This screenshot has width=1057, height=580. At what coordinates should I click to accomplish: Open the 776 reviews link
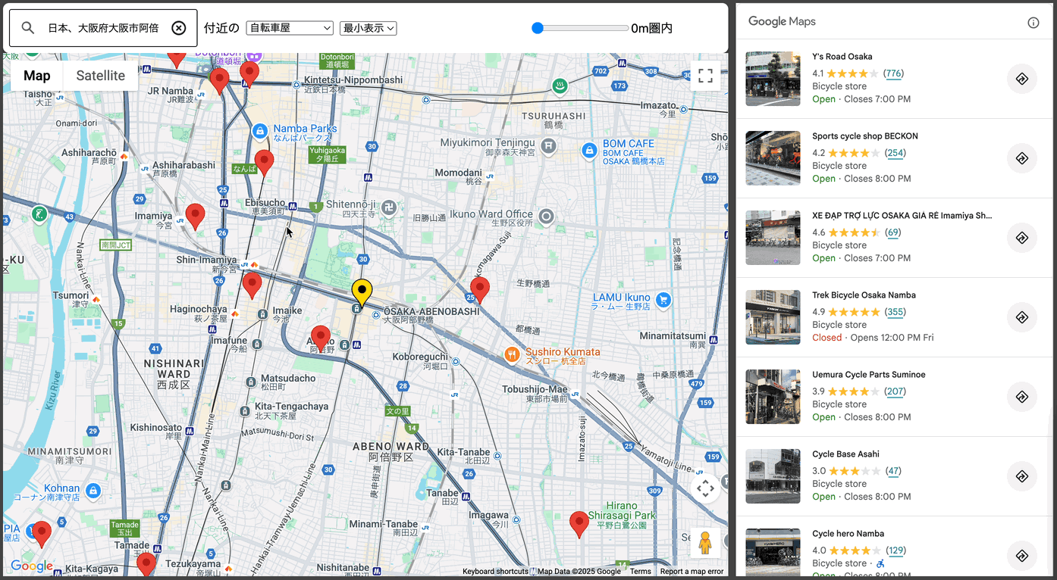click(x=894, y=73)
